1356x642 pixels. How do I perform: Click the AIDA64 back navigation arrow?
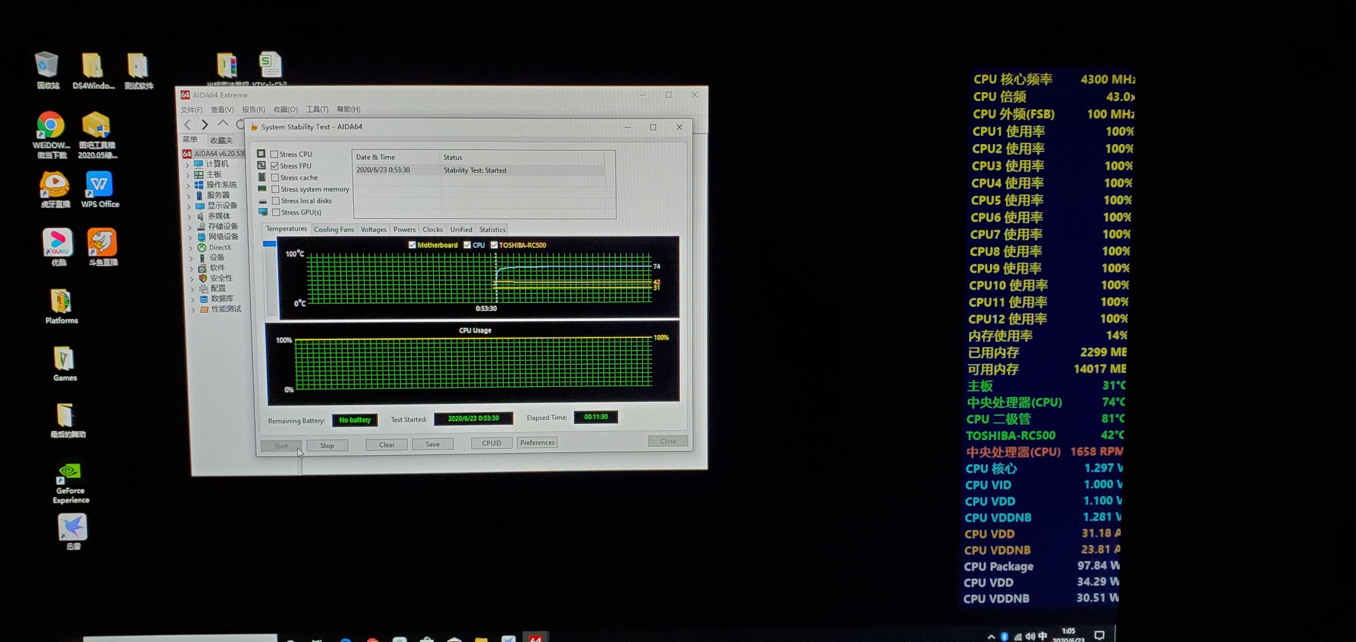click(188, 124)
